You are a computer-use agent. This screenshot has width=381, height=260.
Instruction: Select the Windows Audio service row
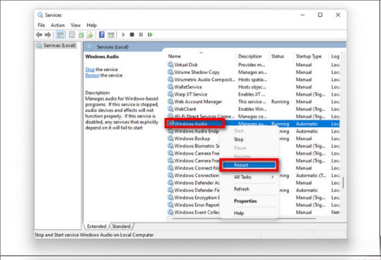[x=253, y=124]
